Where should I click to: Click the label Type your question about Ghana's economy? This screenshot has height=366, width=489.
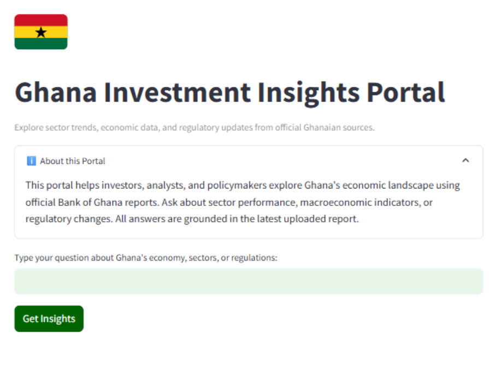click(146, 258)
